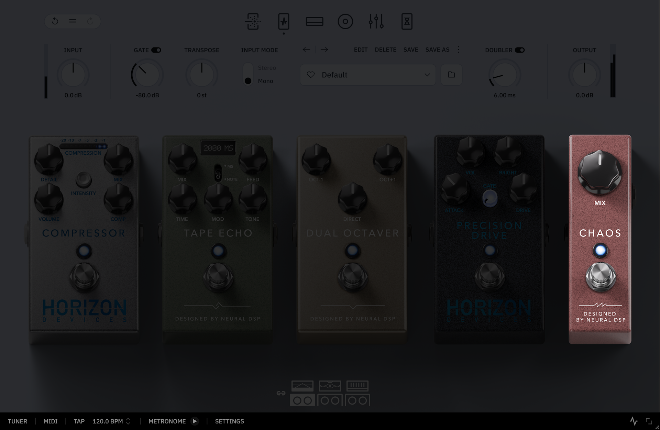Open the stompbox pedals section icon
Viewport: 660px width, 430px height.
coord(284,21)
